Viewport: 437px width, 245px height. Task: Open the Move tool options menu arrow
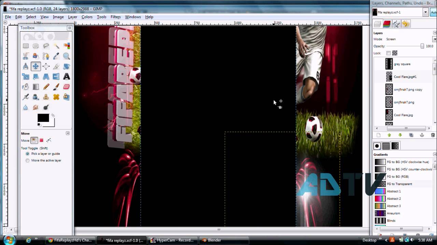[68, 133]
